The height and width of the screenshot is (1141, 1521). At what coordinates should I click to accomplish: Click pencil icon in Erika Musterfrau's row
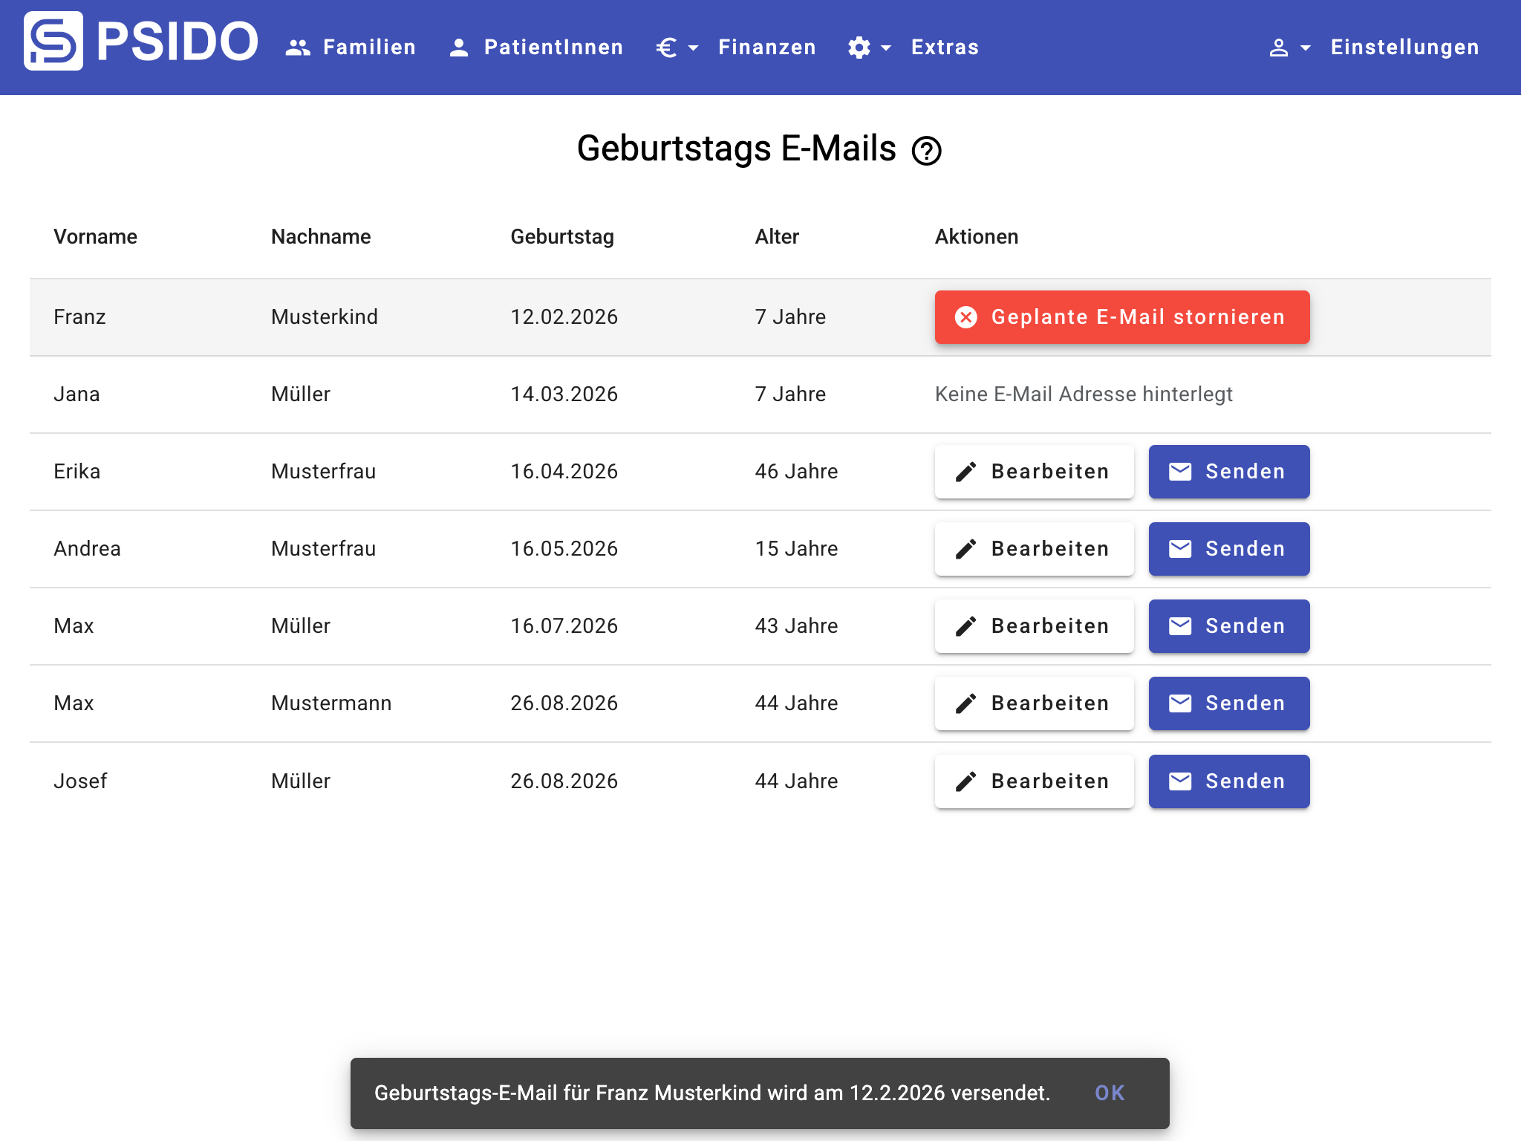tap(965, 472)
